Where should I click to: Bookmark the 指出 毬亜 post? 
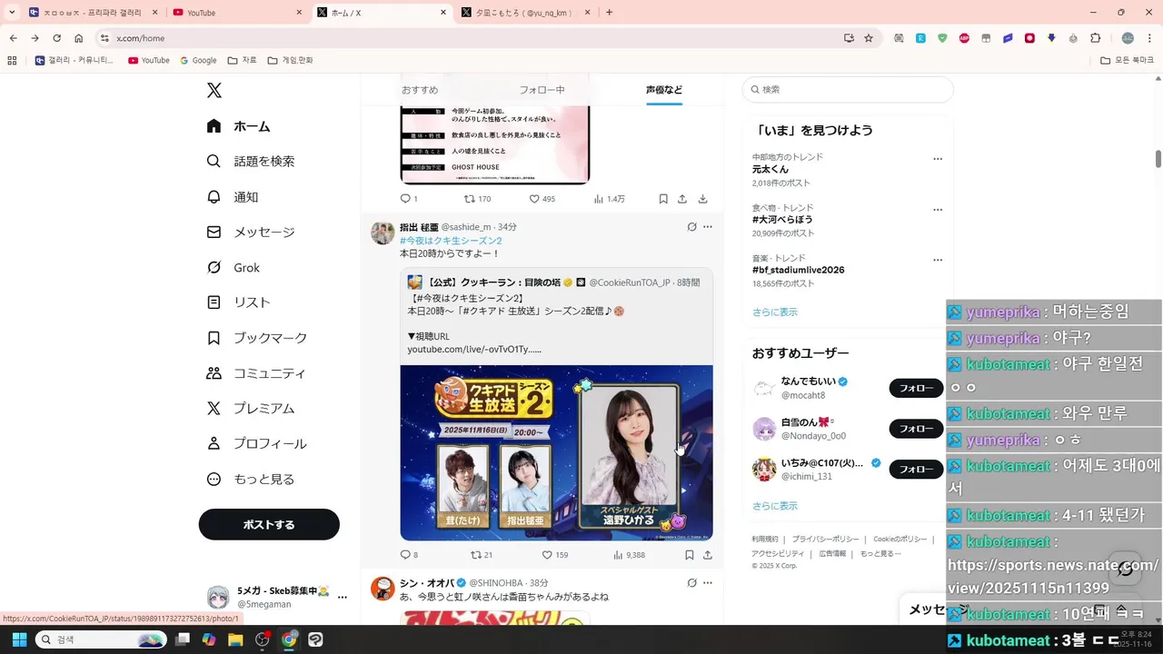[690, 555]
